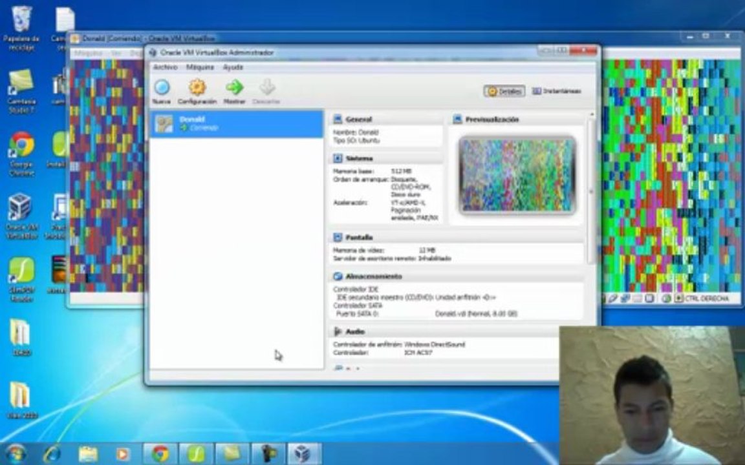
Task: Open the Máquina menu
Action: (200, 67)
